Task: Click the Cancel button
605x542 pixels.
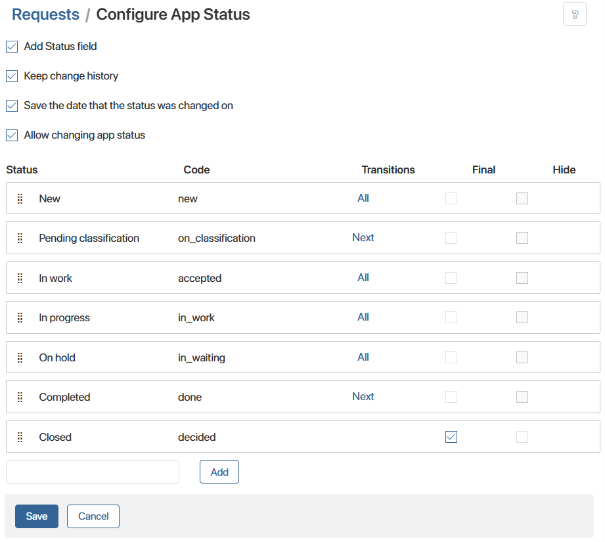Action: [x=93, y=516]
